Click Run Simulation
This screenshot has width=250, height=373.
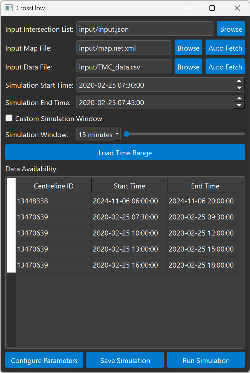(206, 361)
